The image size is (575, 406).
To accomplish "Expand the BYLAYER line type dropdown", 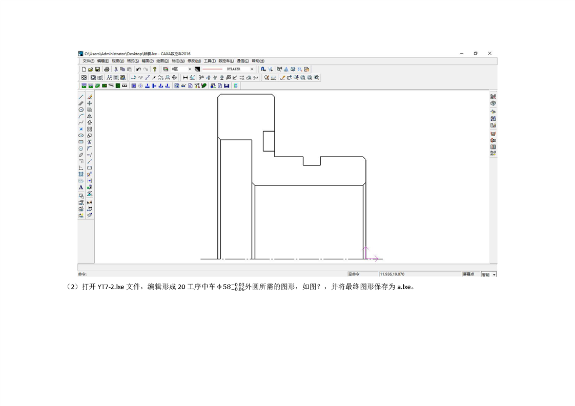I will [252, 69].
